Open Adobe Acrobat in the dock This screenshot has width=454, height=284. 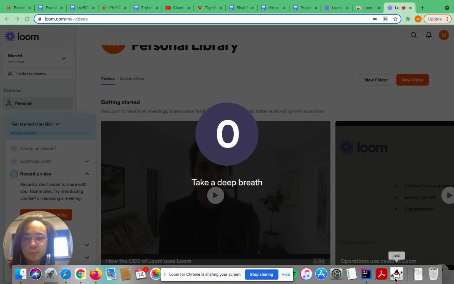[x=381, y=274]
